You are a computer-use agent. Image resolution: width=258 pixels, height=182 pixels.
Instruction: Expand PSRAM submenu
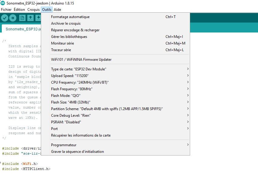tap(116, 122)
